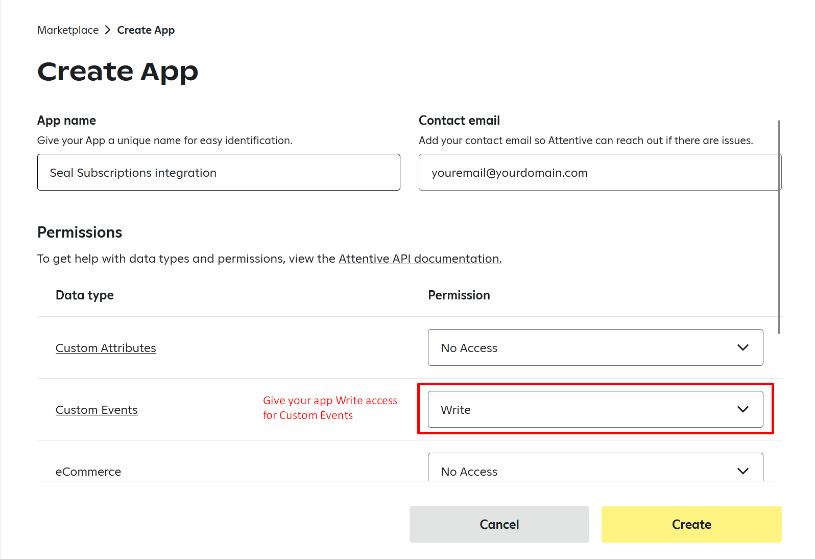815x559 pixels.
Task: Click the Data type column header
Action: (x=85, y=295)
